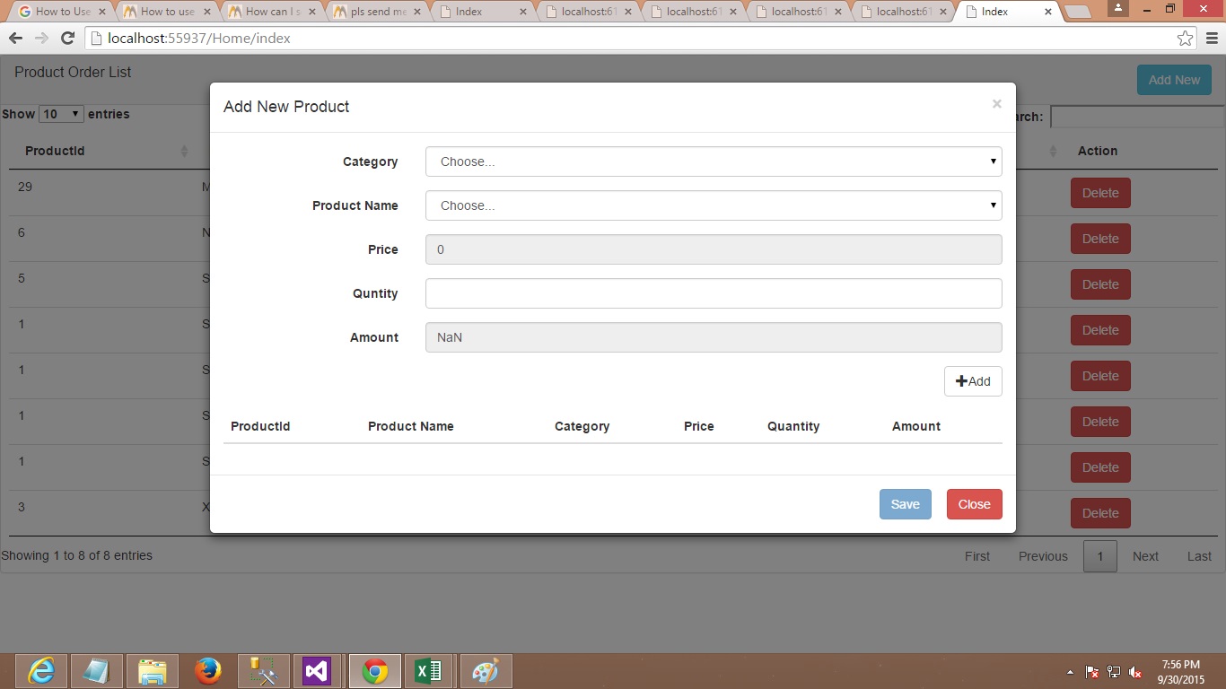Dismiss the dialog with the × icon
Image resolution: width=1226 pixels, height=689 pixels.
click(996, 104)
